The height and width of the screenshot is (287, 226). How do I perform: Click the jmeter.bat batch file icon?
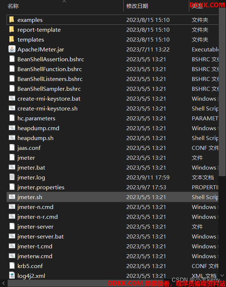[12, 167]
